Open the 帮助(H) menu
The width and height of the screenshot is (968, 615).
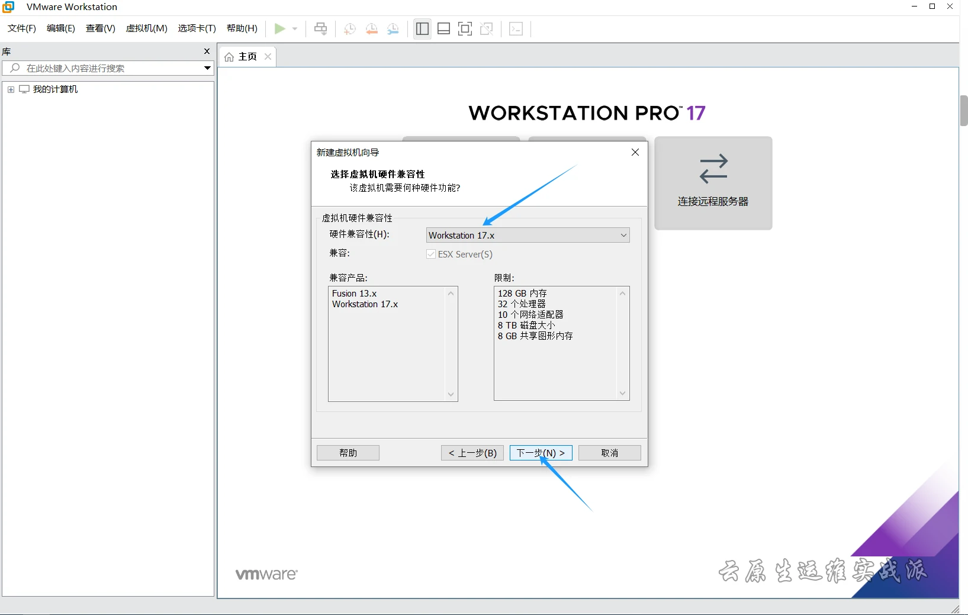tap(242, 28)
